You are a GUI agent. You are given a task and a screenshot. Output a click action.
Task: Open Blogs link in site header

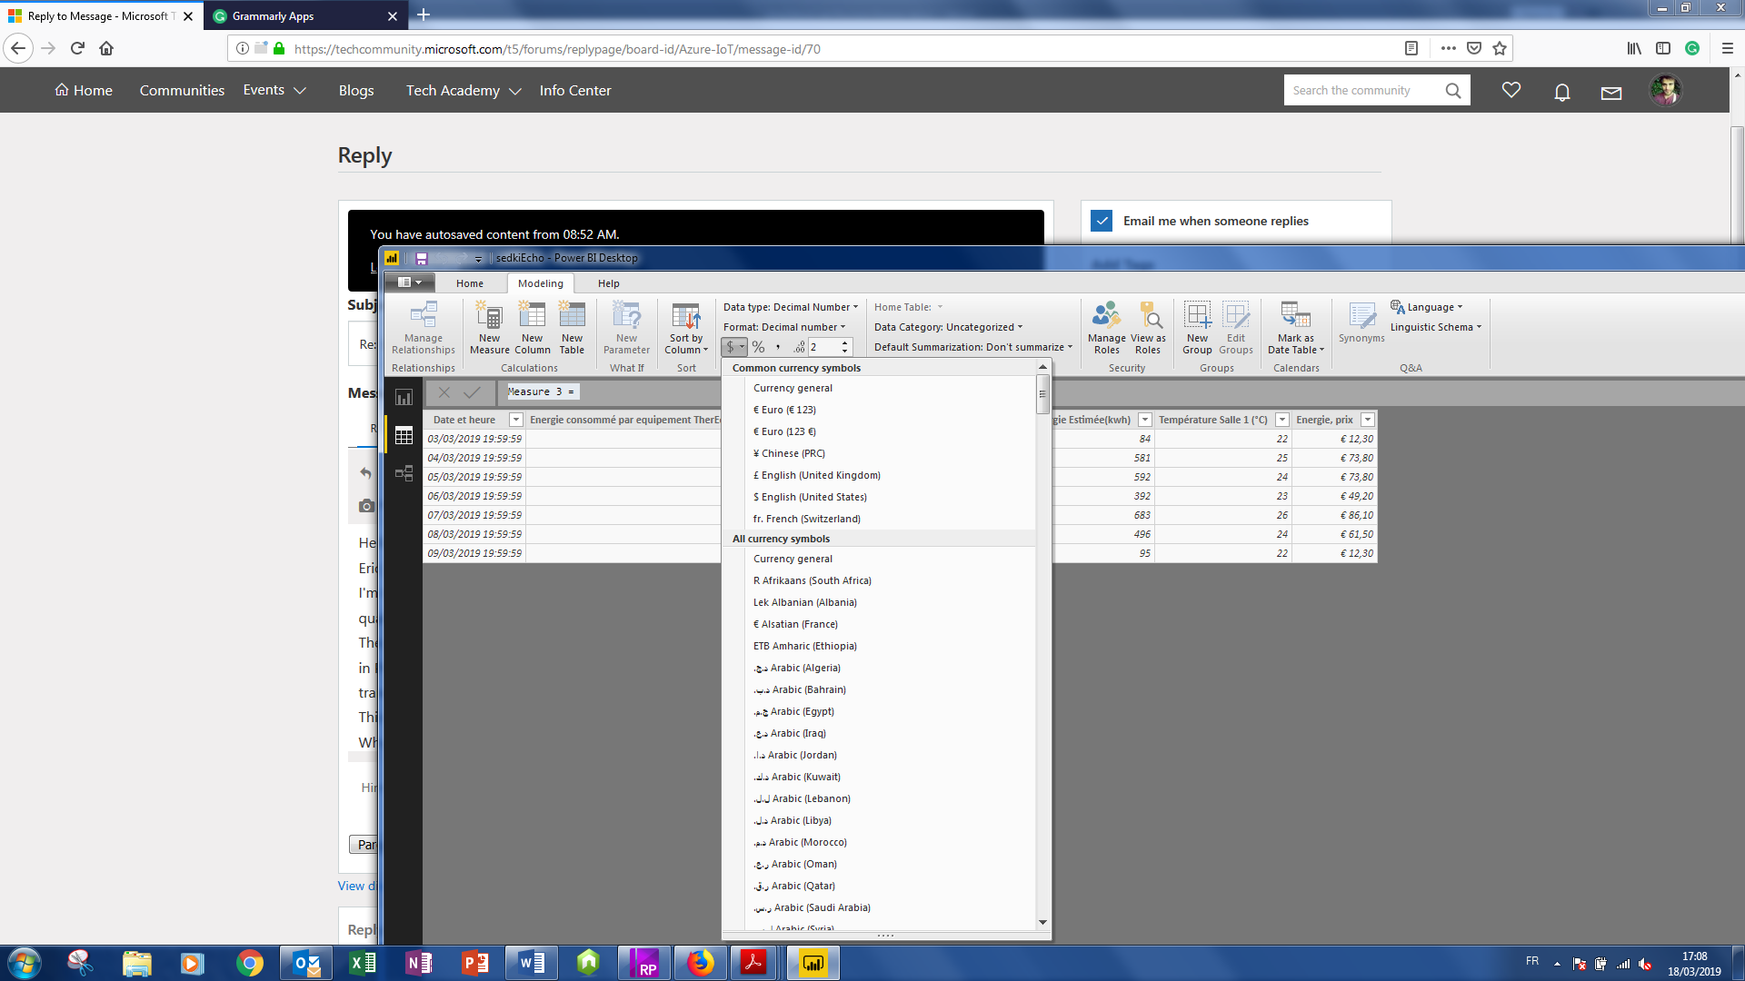[x=356, y=90]
